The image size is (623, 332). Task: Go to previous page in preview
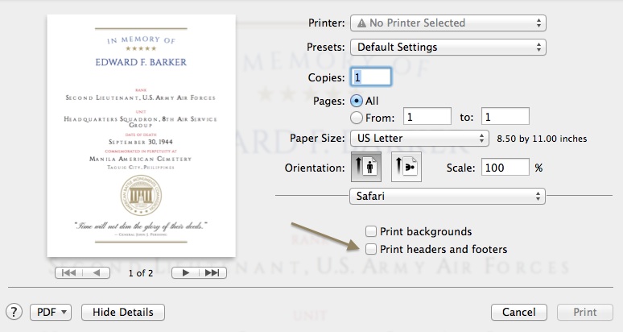pyautogui.click(x=97, y=273)
